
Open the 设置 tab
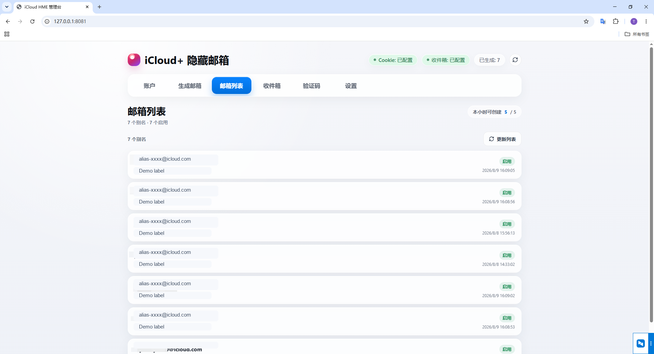point(351,86)
